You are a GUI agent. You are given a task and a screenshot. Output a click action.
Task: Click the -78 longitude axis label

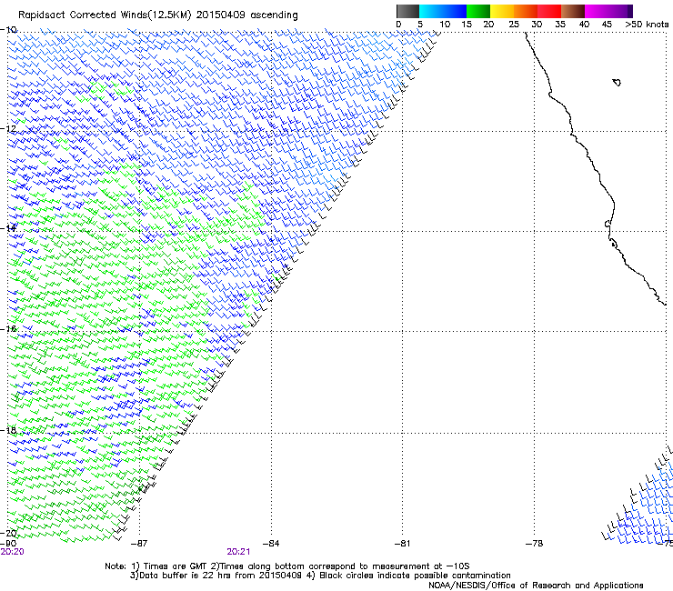tap(535, 544)
